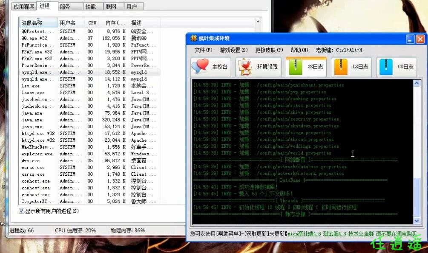Select the mysqld.exe row owned by SYSTEM
This screenshot has height=253, width=428.
[89, 79]
